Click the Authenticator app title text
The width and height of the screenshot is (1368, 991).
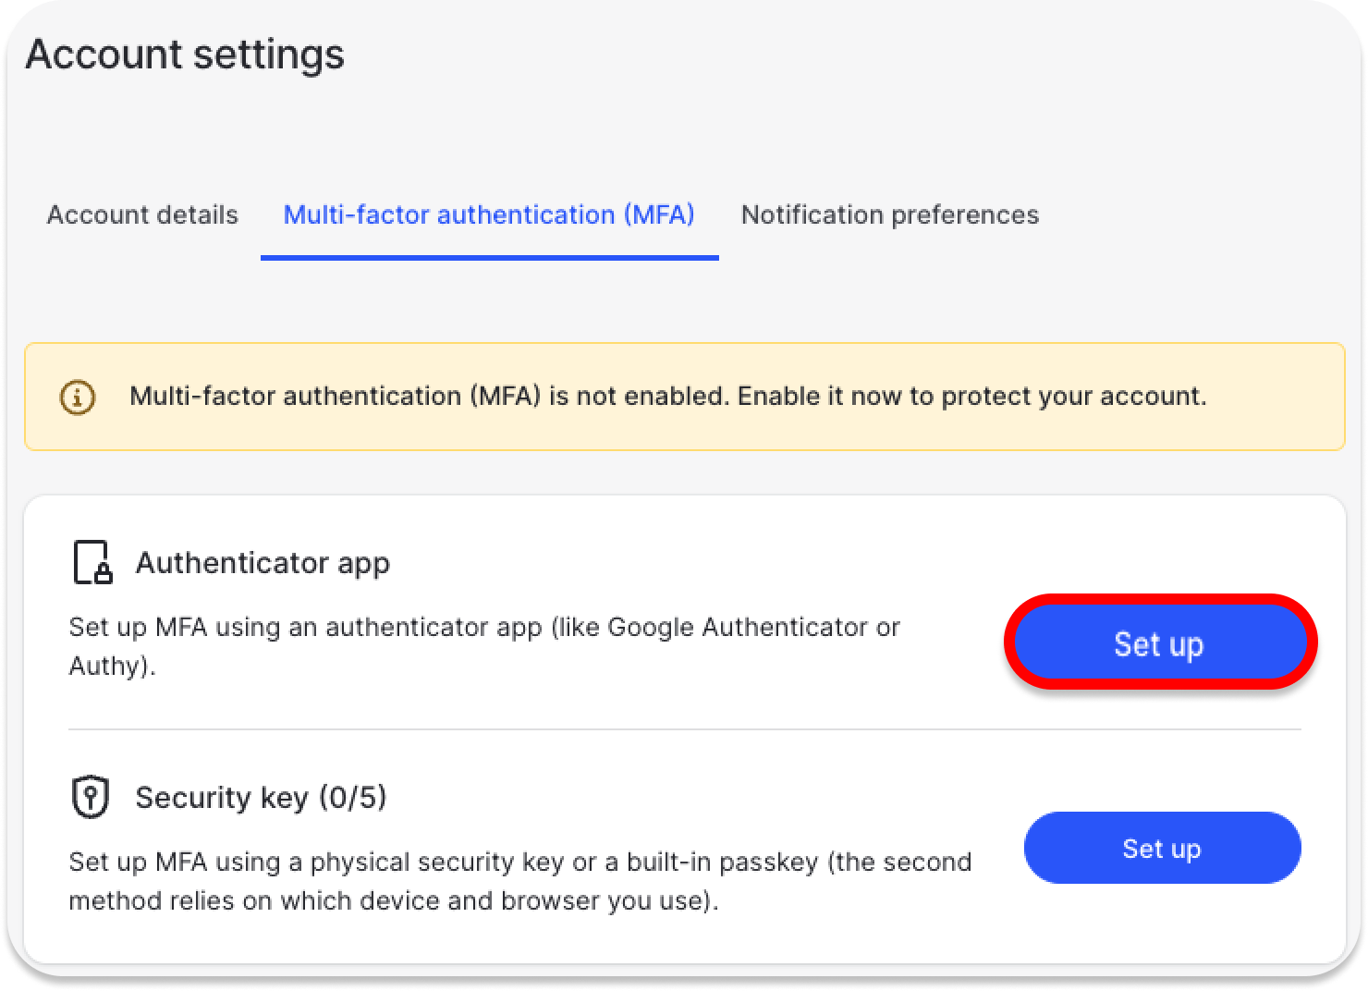point(263,563)
